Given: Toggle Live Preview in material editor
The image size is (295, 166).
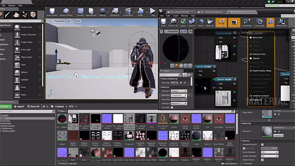Looking at the screenshot, I should point(234,22).
